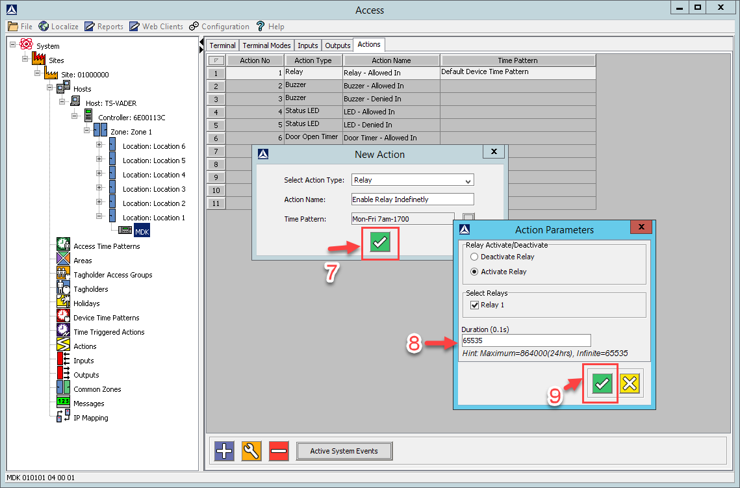740x488 pixels.
Task: Click the Hosts computers icon
Action: tap(63, 87)
